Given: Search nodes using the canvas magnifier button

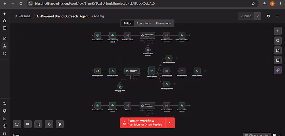Looking at the screenshot, I should pos(277,41).
